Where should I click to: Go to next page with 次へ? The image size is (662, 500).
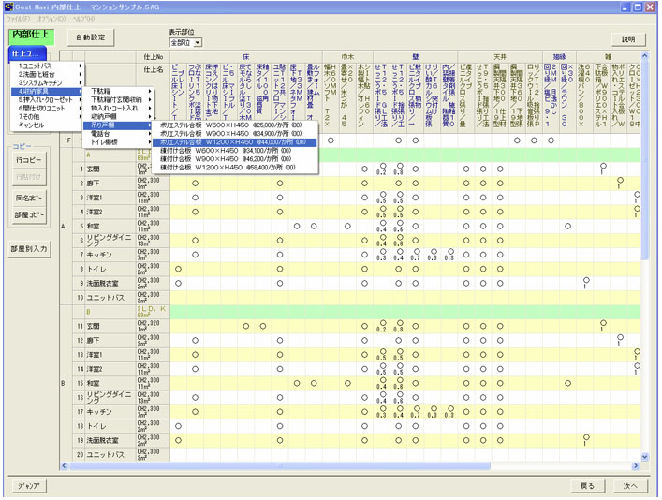tap(629, 486)
